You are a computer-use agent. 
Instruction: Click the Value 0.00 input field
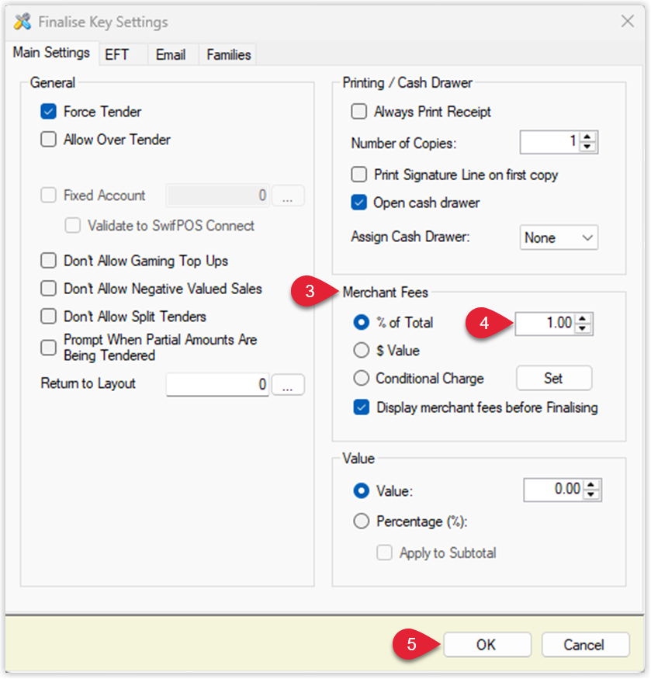coord(554,490)
